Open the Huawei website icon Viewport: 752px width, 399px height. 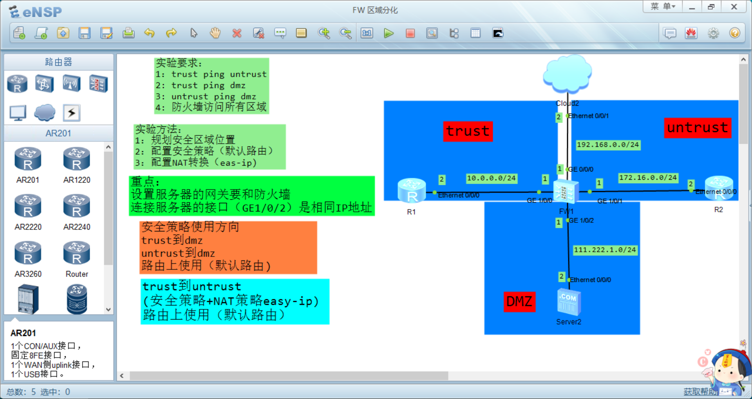[691, 33]
